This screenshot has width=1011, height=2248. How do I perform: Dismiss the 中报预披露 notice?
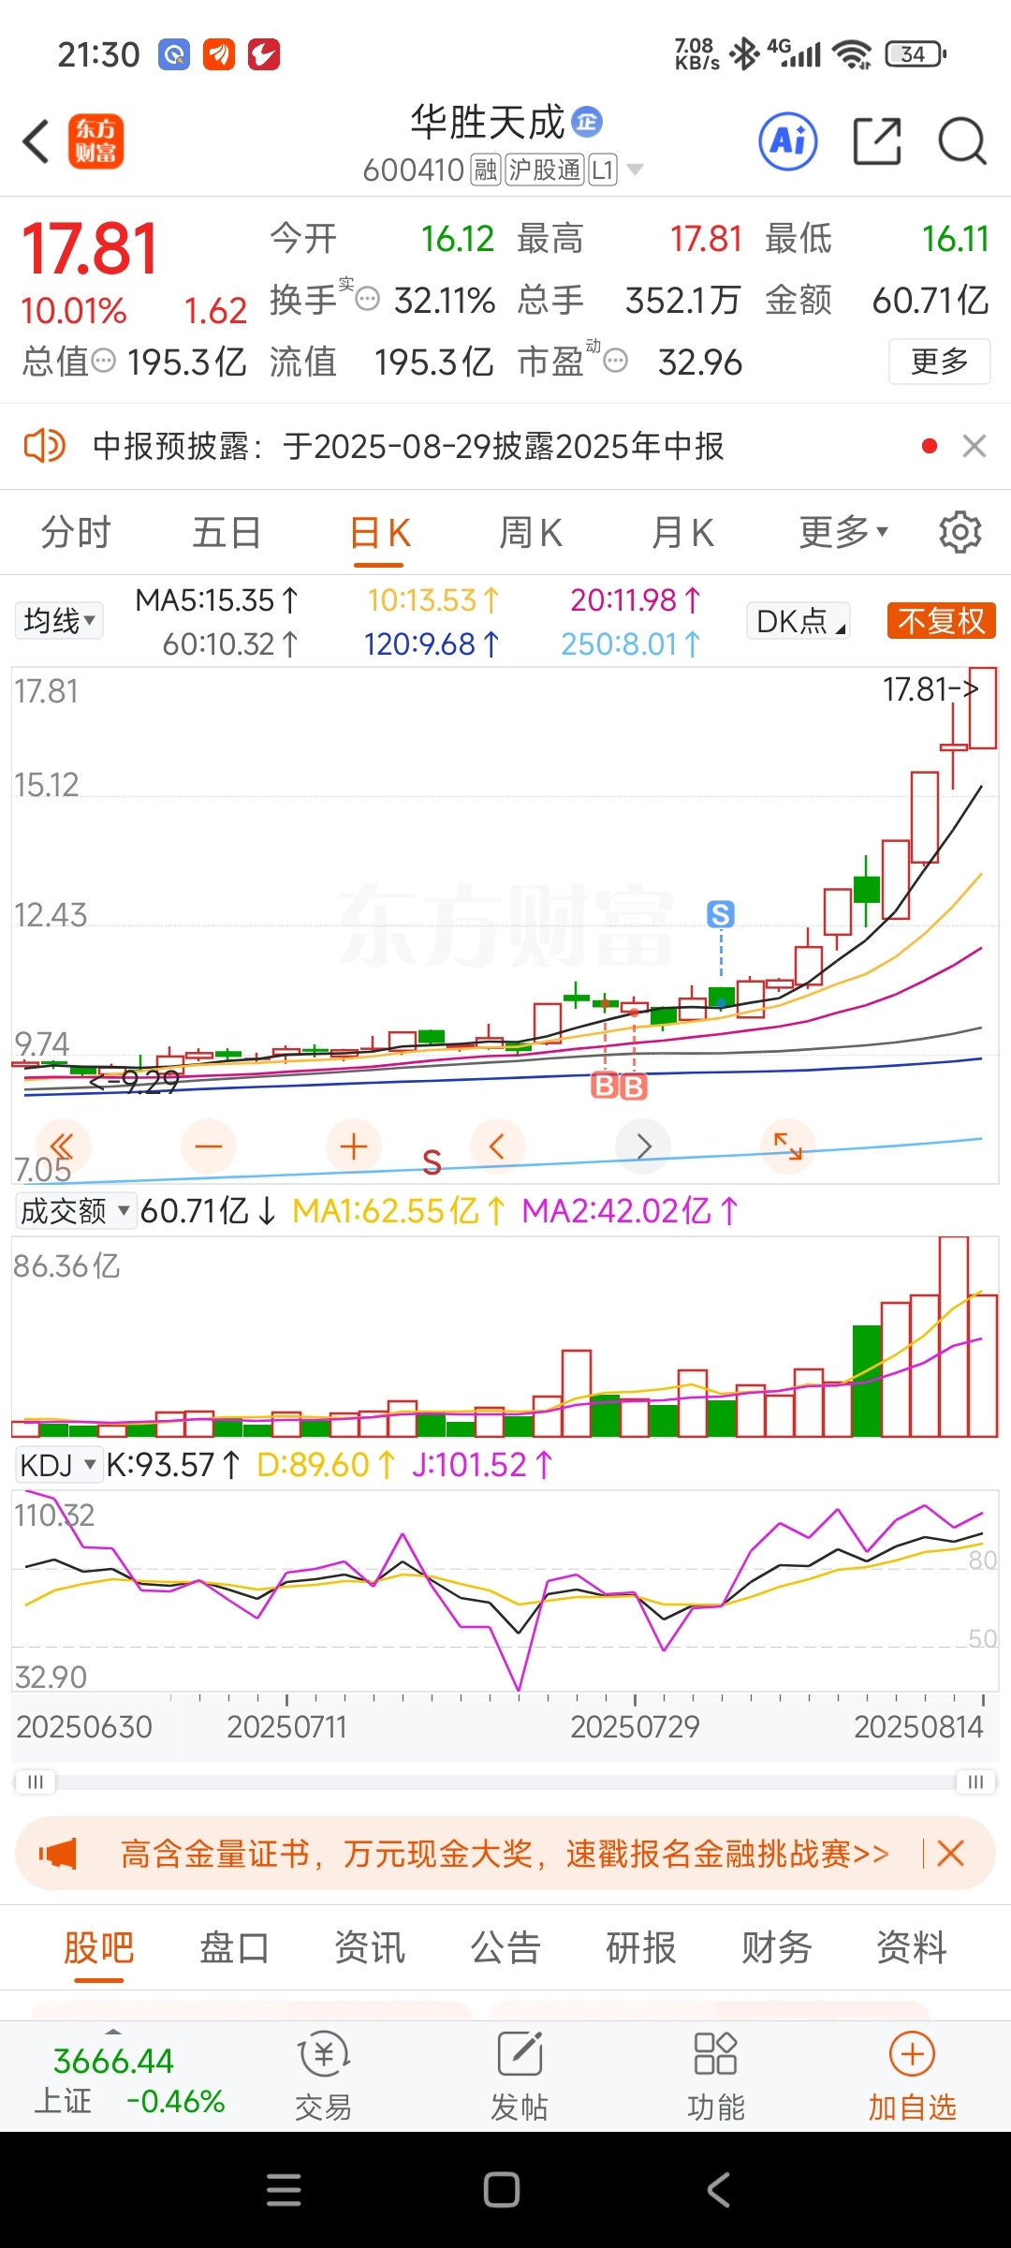tap(974, 446)
